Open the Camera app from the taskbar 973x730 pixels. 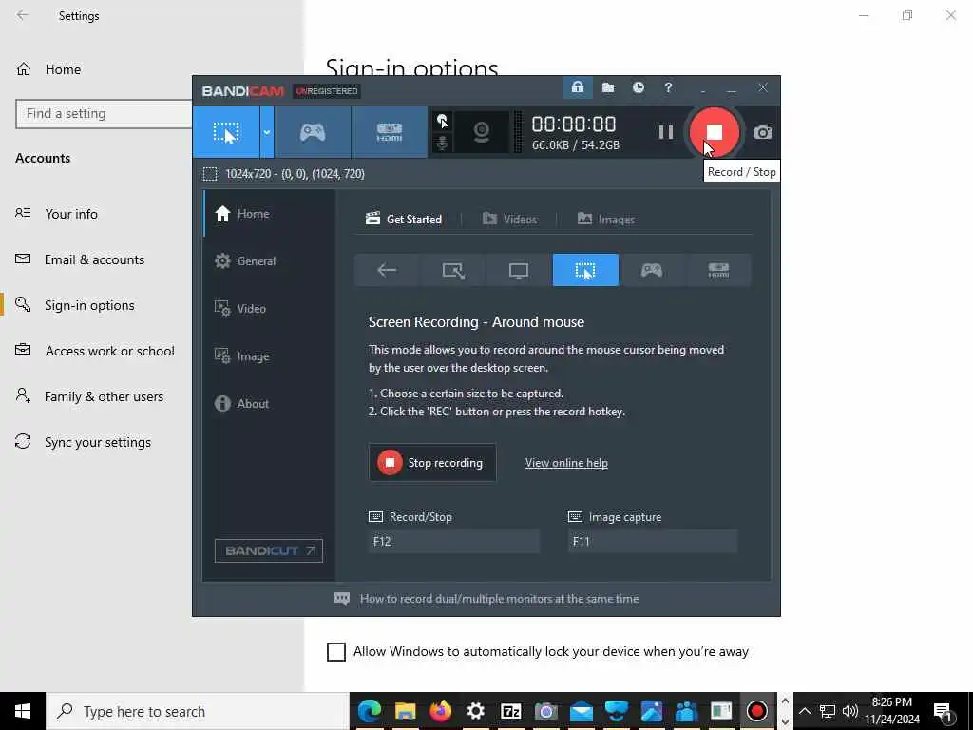tap(546, 711)
